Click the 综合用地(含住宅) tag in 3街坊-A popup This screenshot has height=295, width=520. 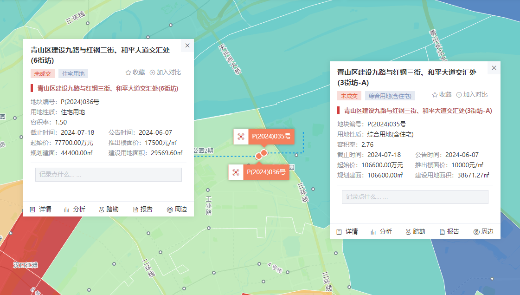tap(390, 96)
